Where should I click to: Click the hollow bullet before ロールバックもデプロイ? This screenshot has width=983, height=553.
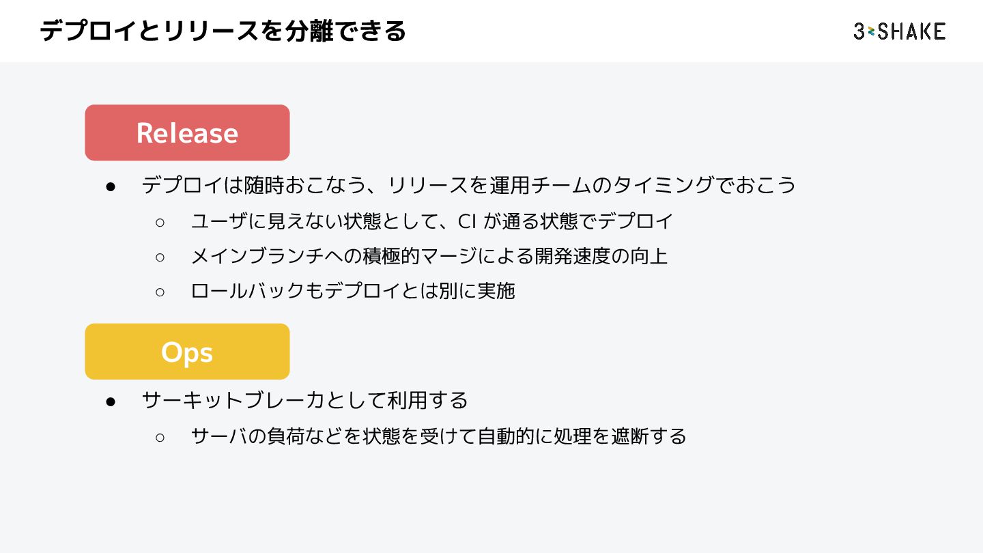(160, 292)
